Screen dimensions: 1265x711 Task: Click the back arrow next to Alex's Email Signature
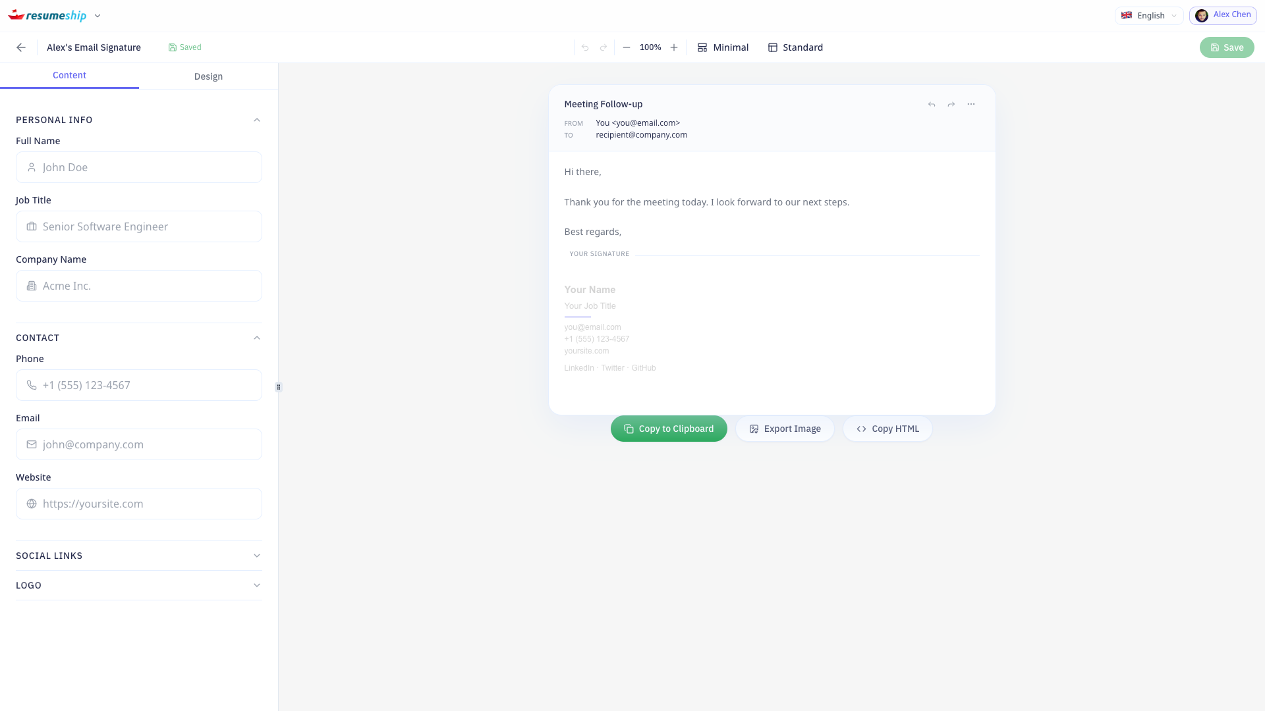pos(21,47)
